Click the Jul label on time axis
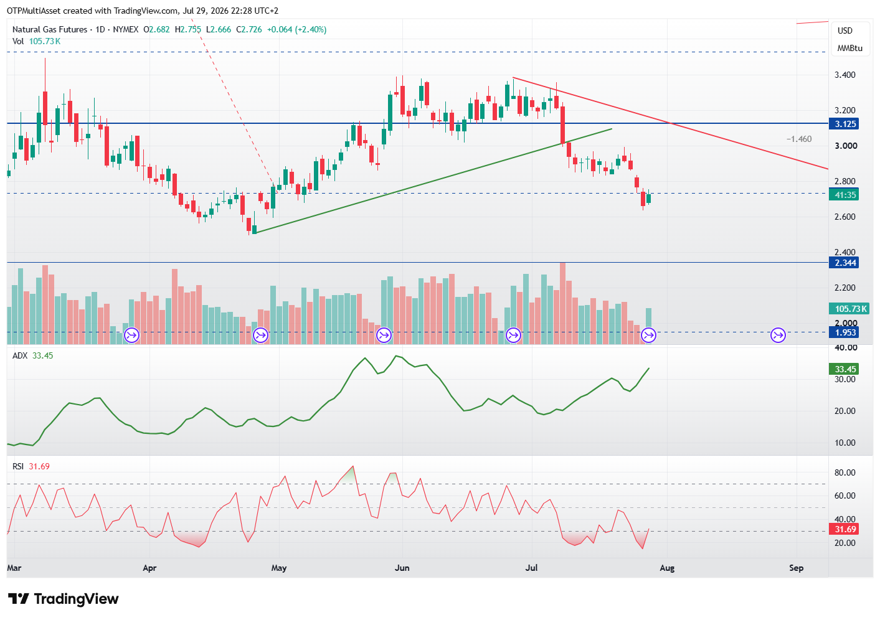The width and height of the screenshot is (880, 620). (532, 568)
